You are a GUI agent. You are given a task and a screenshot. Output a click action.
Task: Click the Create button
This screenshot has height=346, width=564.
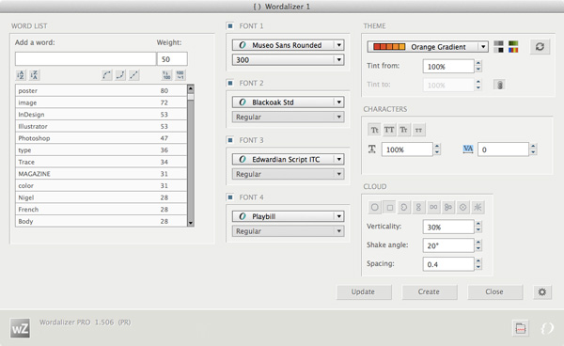(x=430, y=291)
